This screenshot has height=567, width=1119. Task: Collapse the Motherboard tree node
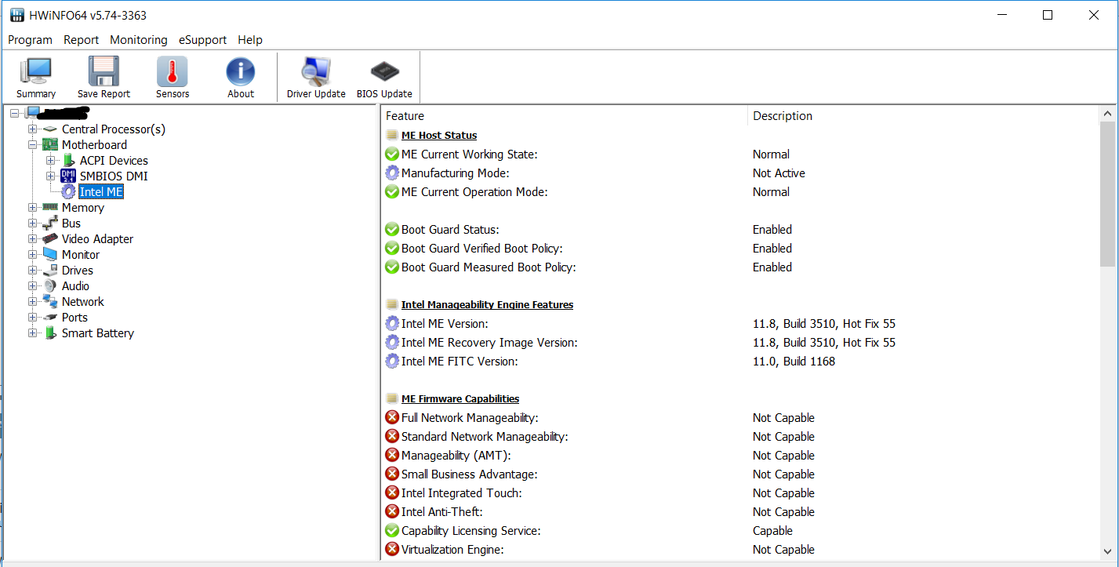[33, 145]
